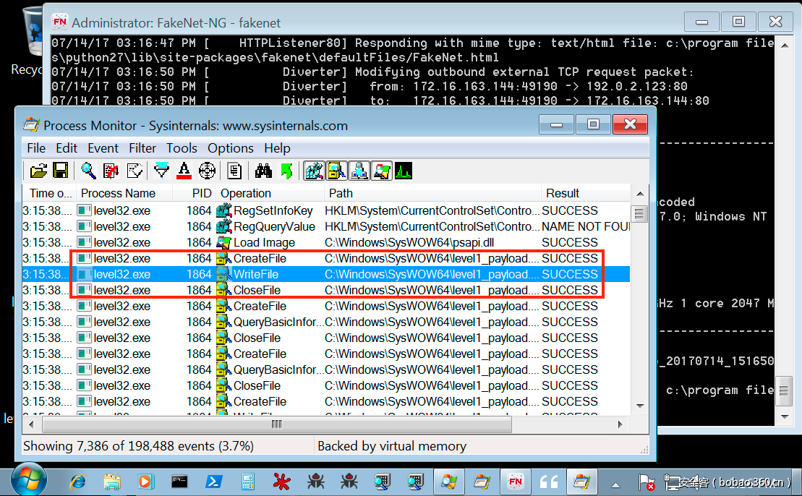Click the crosshair target window icon

[x=207, y=171]
